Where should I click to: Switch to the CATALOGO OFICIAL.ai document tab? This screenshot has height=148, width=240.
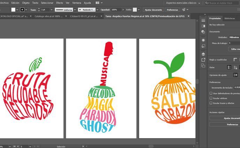14,16
